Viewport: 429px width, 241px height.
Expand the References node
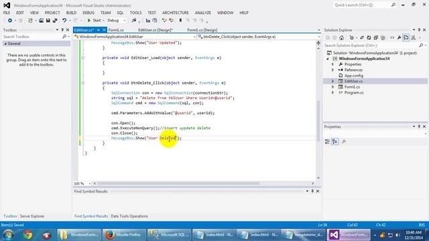pos(333,70)
